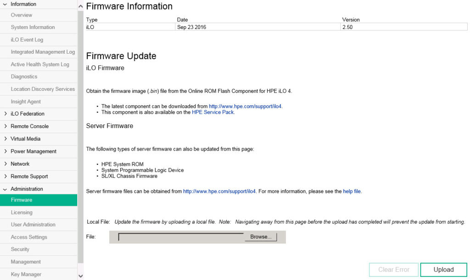
Task: Click the Virtual Media label
Action: pyautogui.click(x=26, y=139)
